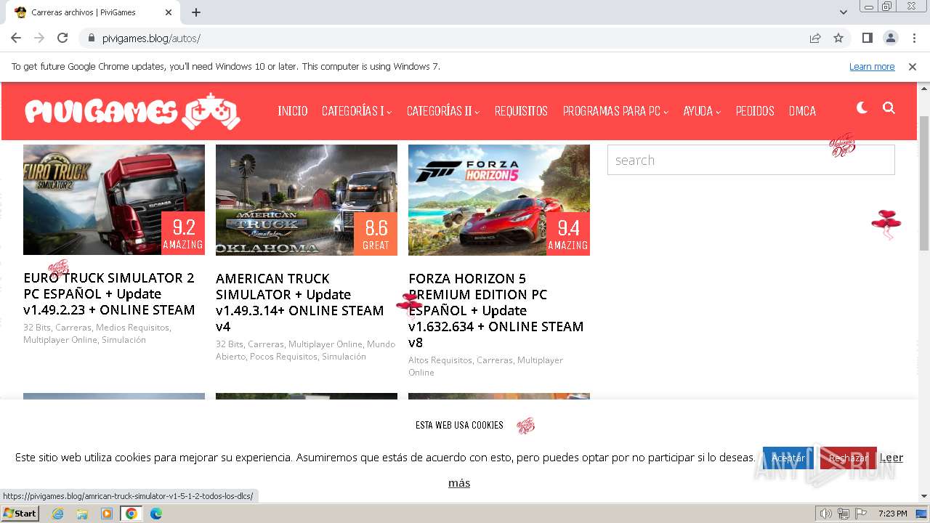Open REQUISITOS menu item

(521, 111)
